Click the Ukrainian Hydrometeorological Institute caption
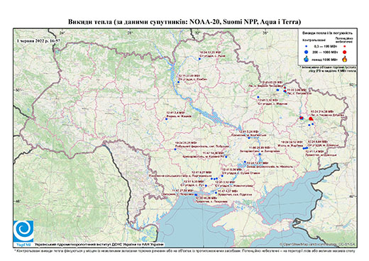 click(x=99, y=244)
